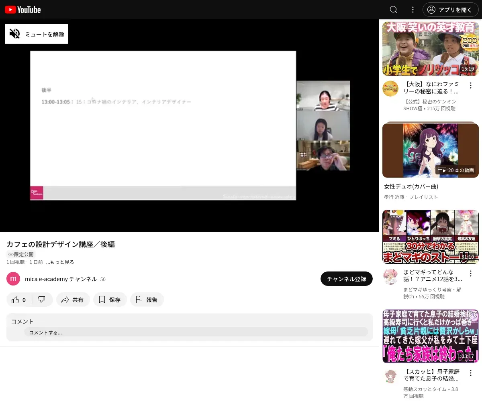The width and height of the screenshot is (482, 401).
Task: Open 【大阪】なにわファミリーの秘密に迫る title link
Action: pyautogui.click(x=431, y=88)
